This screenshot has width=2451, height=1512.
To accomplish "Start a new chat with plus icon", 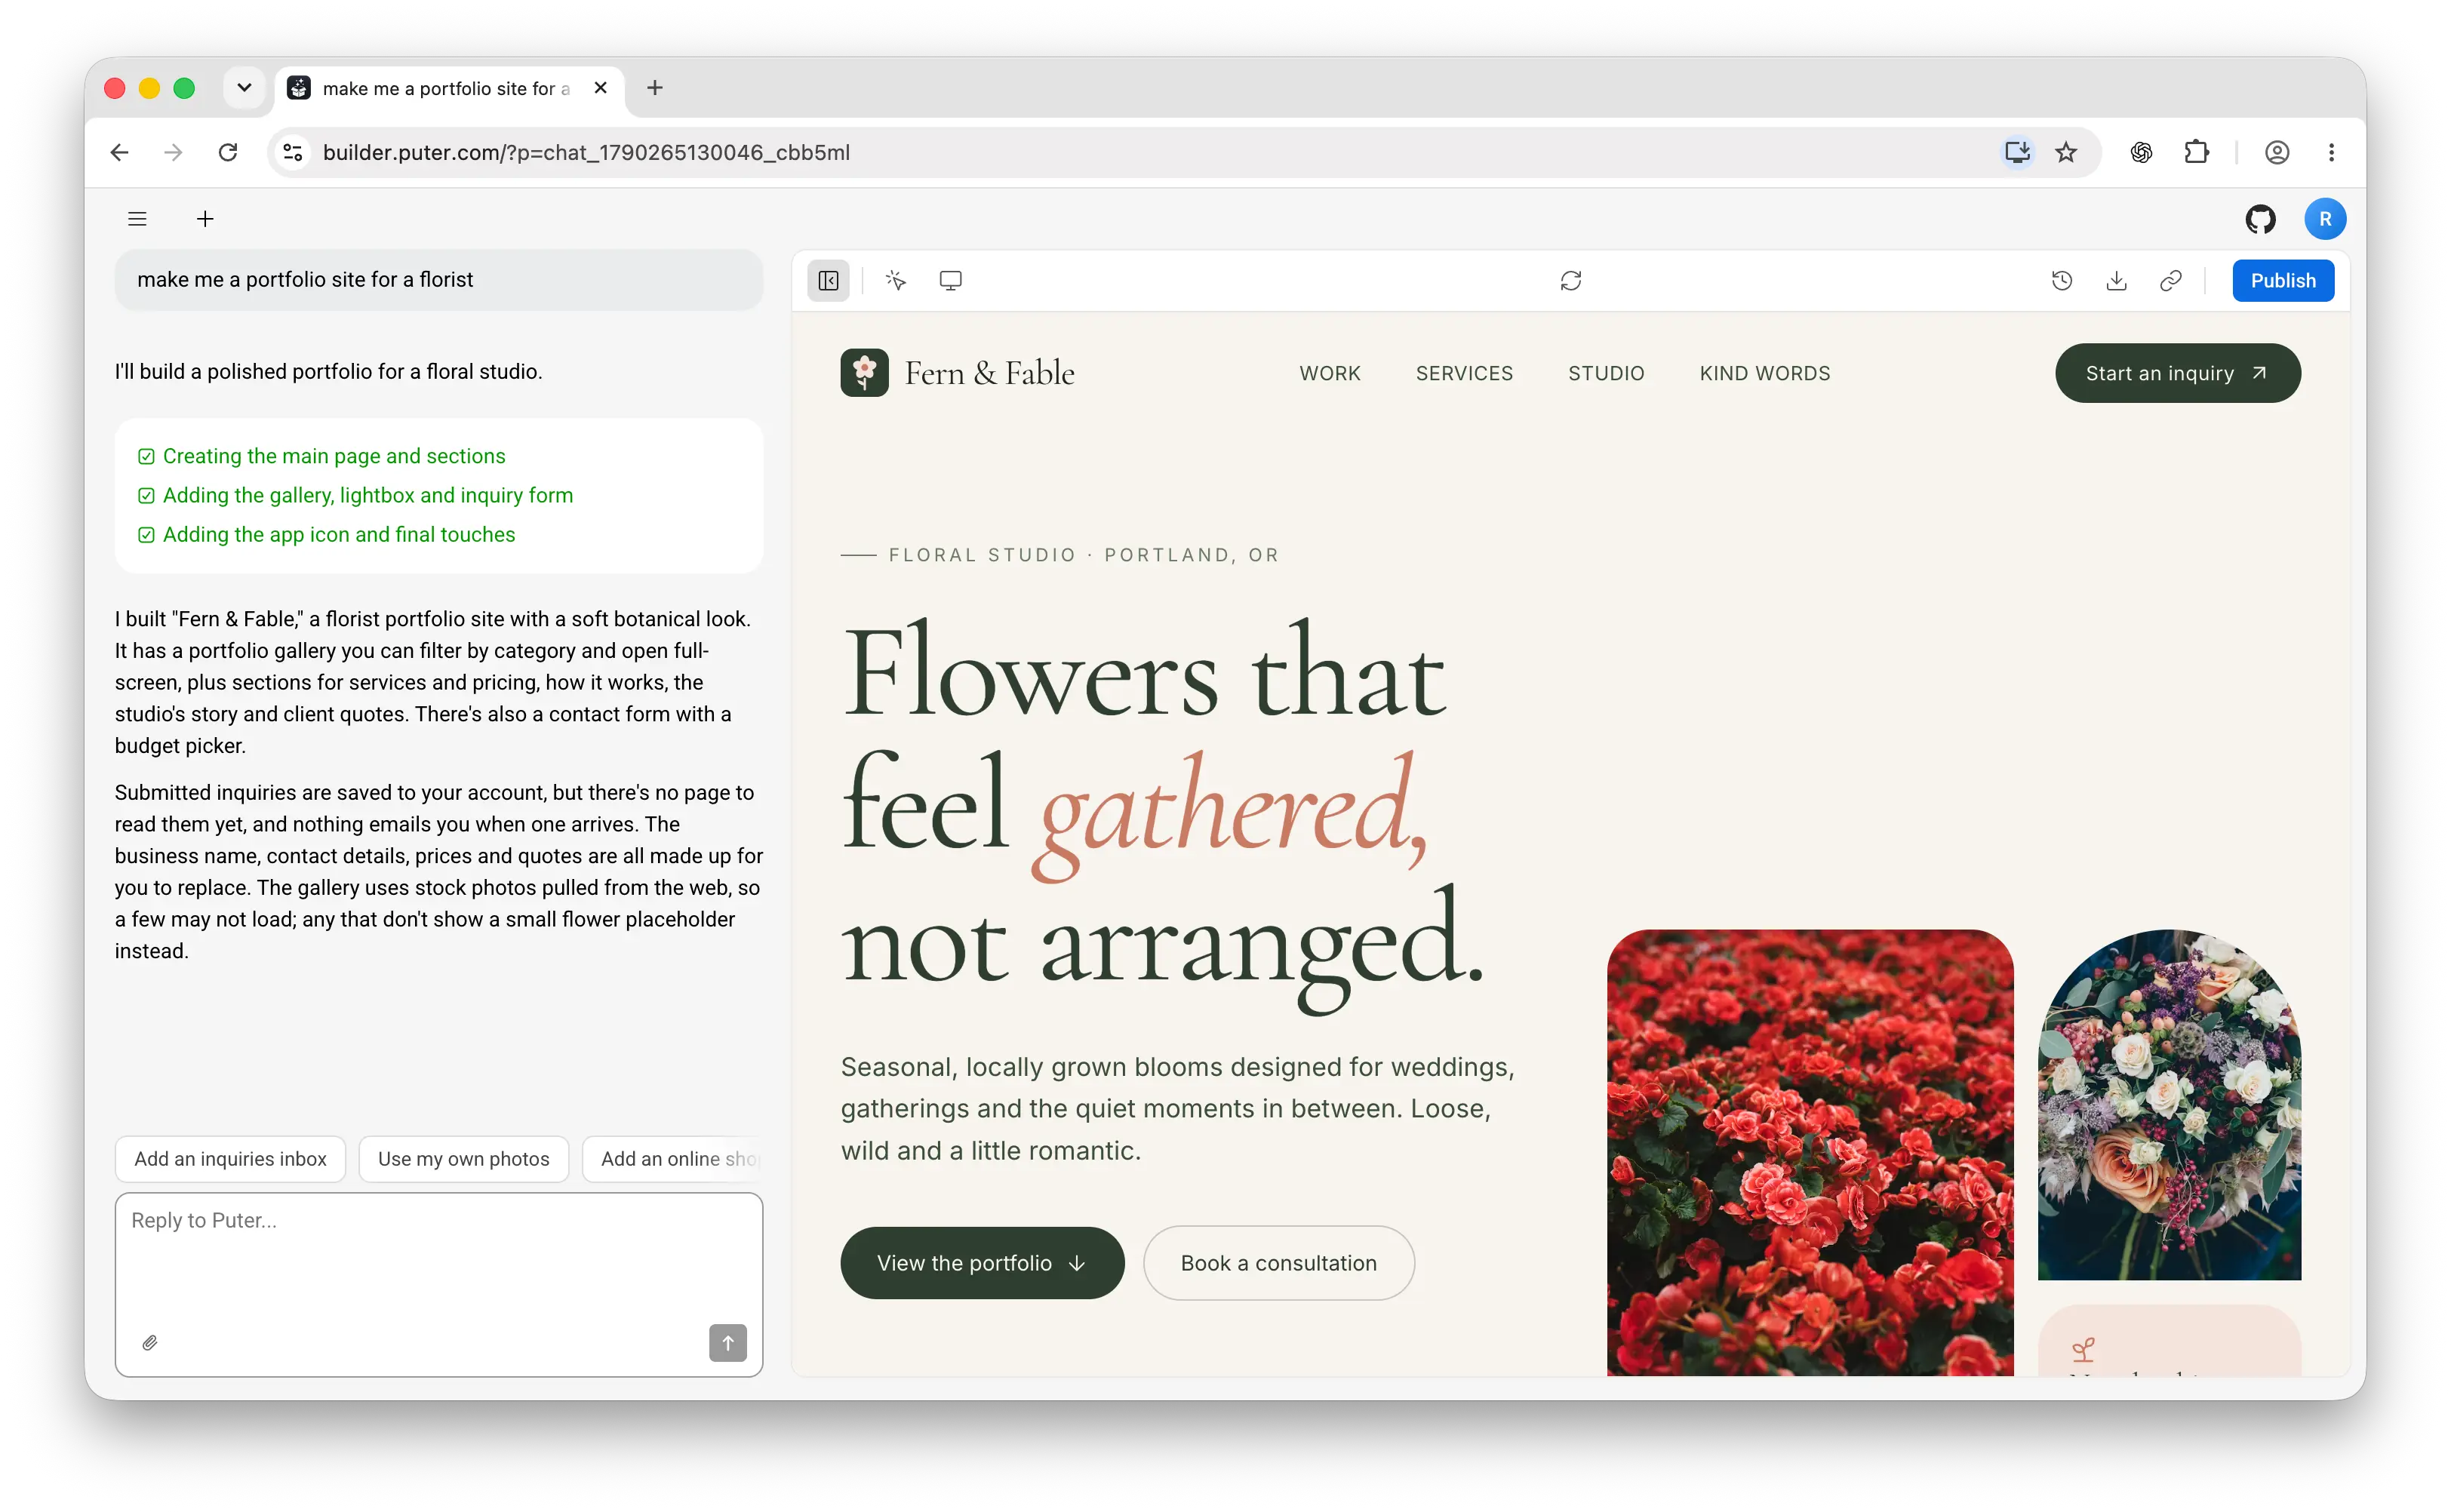I will (x=205, y=219).
